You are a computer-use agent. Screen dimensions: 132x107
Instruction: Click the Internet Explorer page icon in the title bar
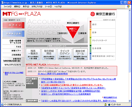pyautogui.click(x=2, y=2)
